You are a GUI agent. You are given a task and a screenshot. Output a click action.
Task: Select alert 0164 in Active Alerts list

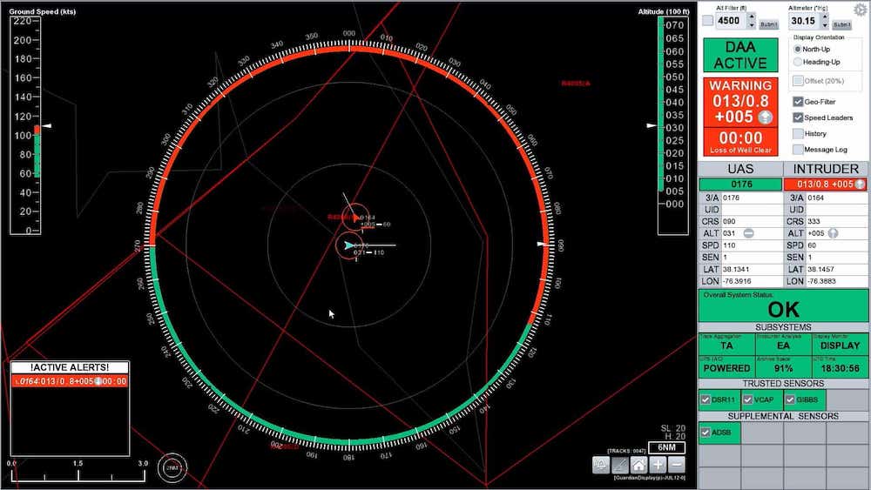[70, 381]
